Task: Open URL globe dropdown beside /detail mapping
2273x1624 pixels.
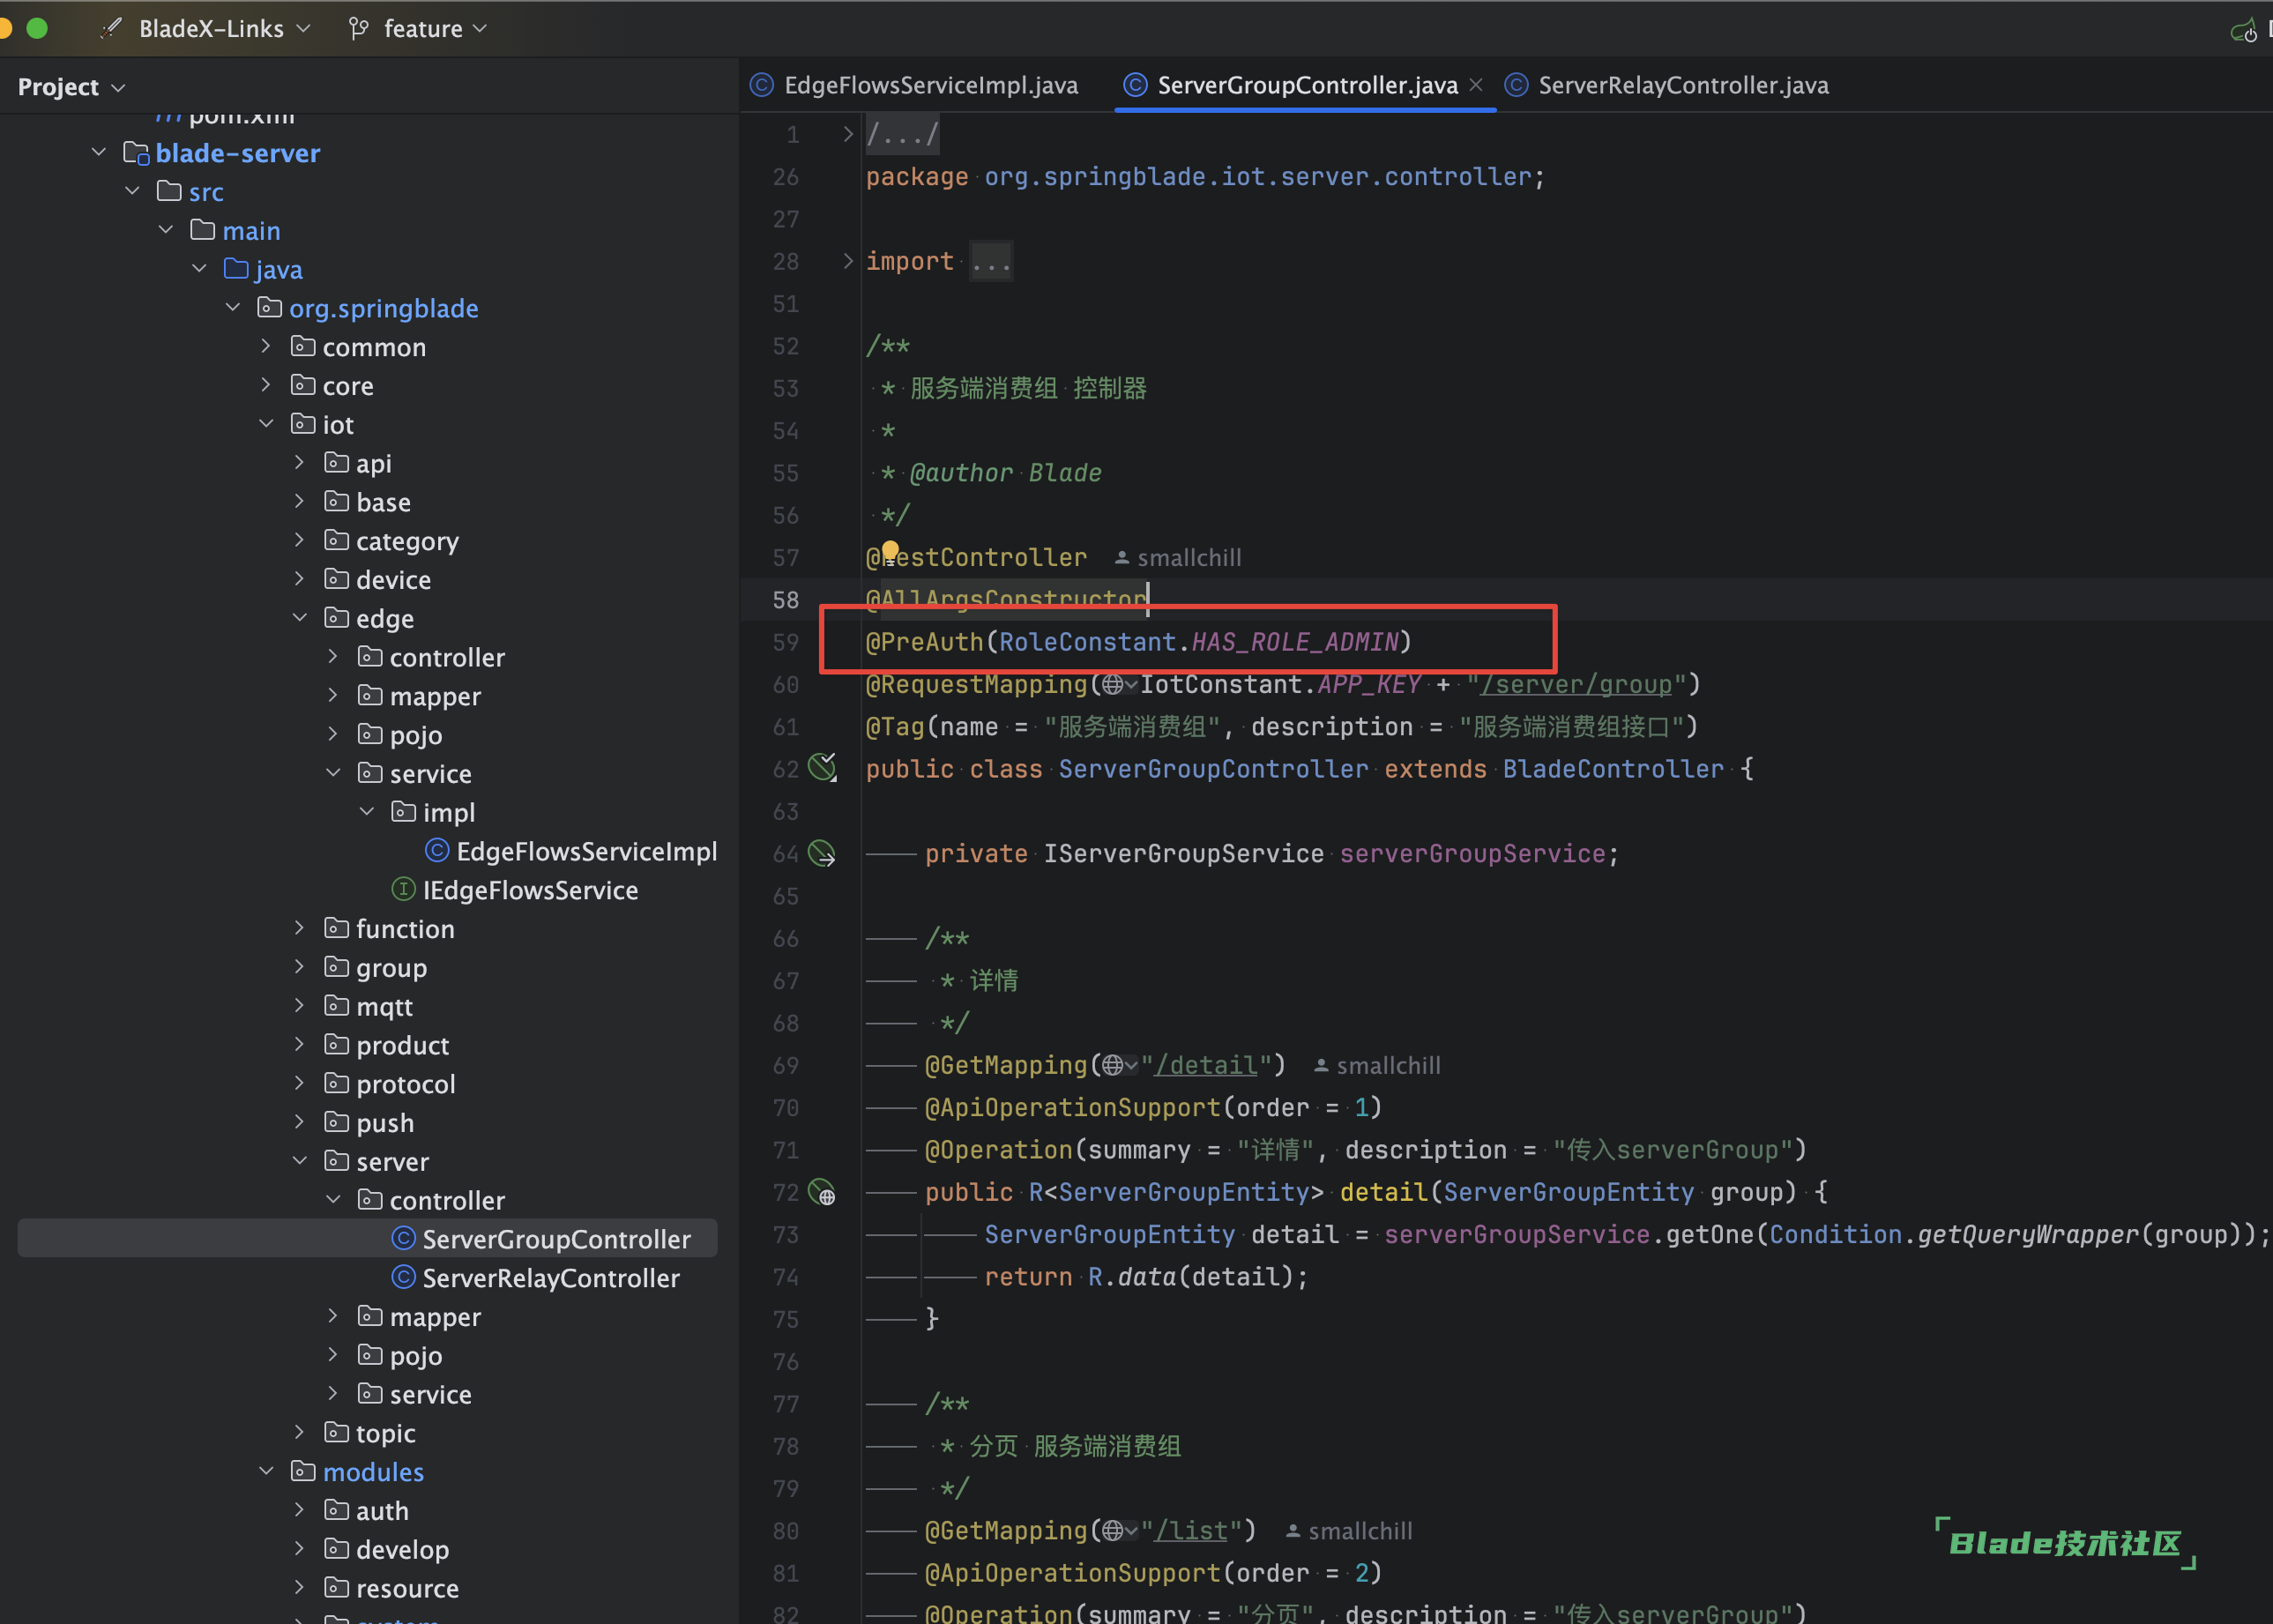Action: pyautogui.click(x=1119, y=1066)
